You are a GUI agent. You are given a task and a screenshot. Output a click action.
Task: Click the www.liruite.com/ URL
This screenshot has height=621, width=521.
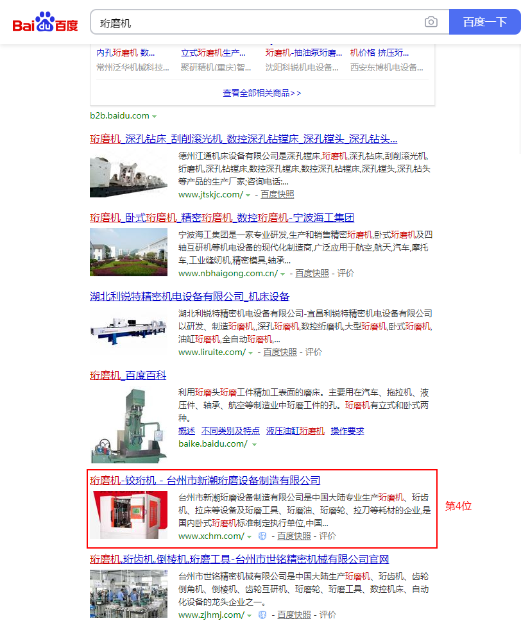212,352
